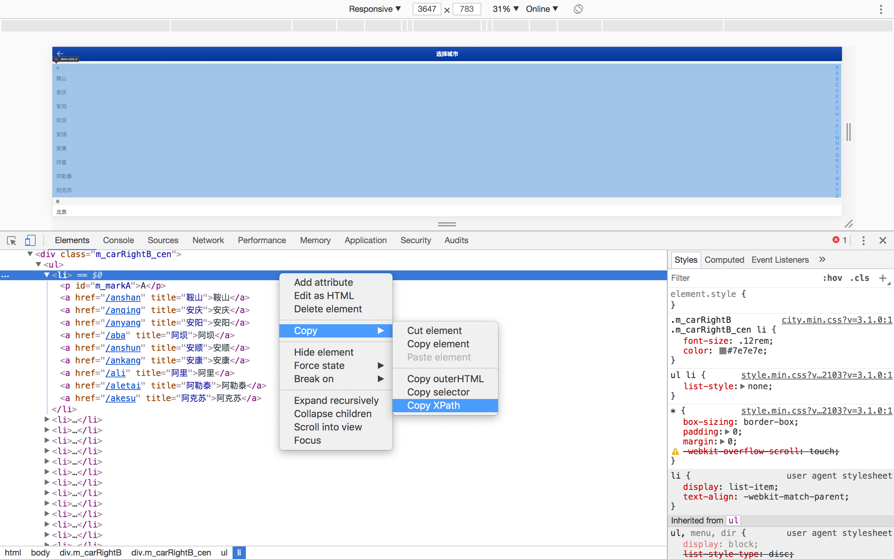Viewport: 894px width, 559px height.
Task: Choose Copy element in submenu
Action: tap(445, 344)
